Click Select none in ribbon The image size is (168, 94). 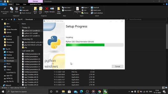coord(96,10)
